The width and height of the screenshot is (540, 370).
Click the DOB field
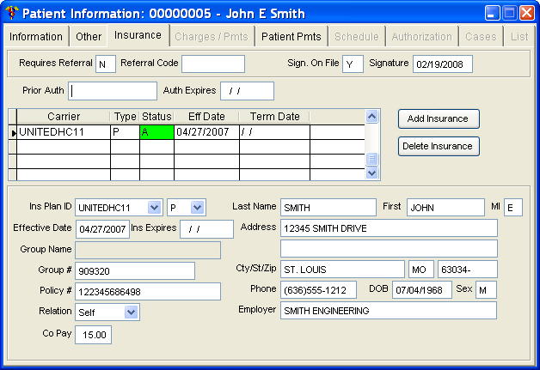[x=422, y=290]
